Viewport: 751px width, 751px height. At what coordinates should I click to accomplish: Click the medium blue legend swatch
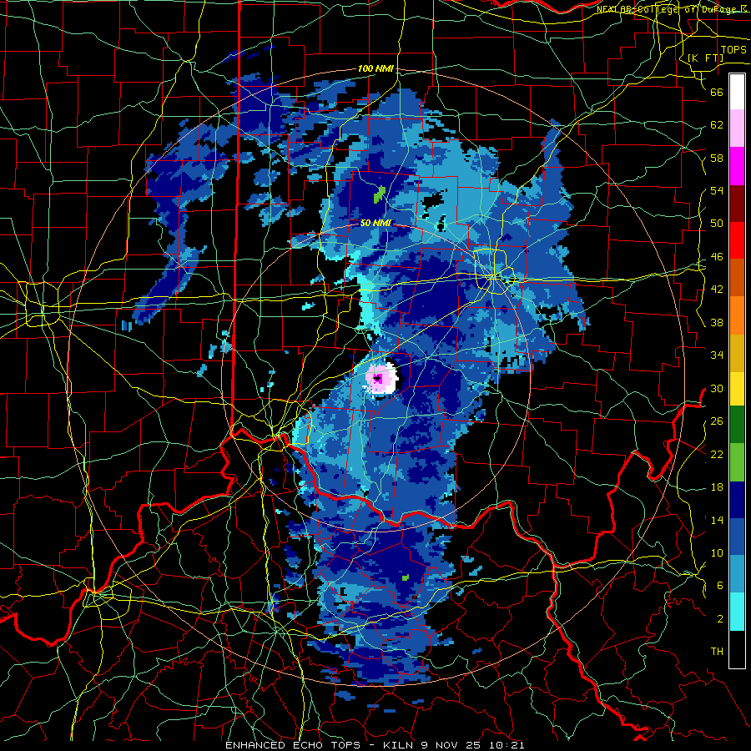tap(737, 537)
